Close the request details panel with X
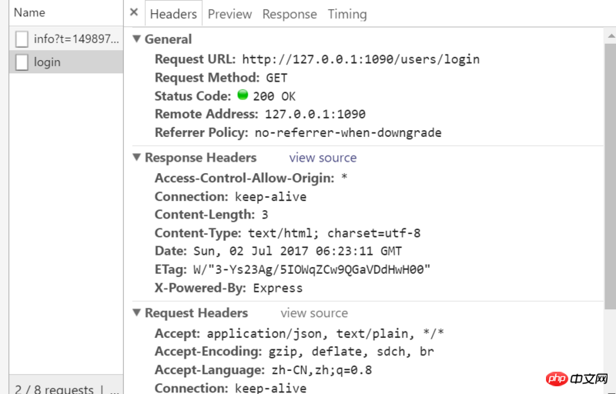Viewport: 616px width, 394px height. [134, 12]
